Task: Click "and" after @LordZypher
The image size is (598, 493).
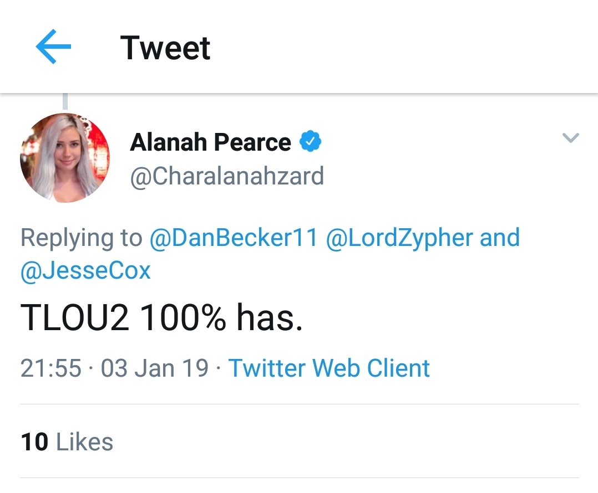Action: coord(500,238)
